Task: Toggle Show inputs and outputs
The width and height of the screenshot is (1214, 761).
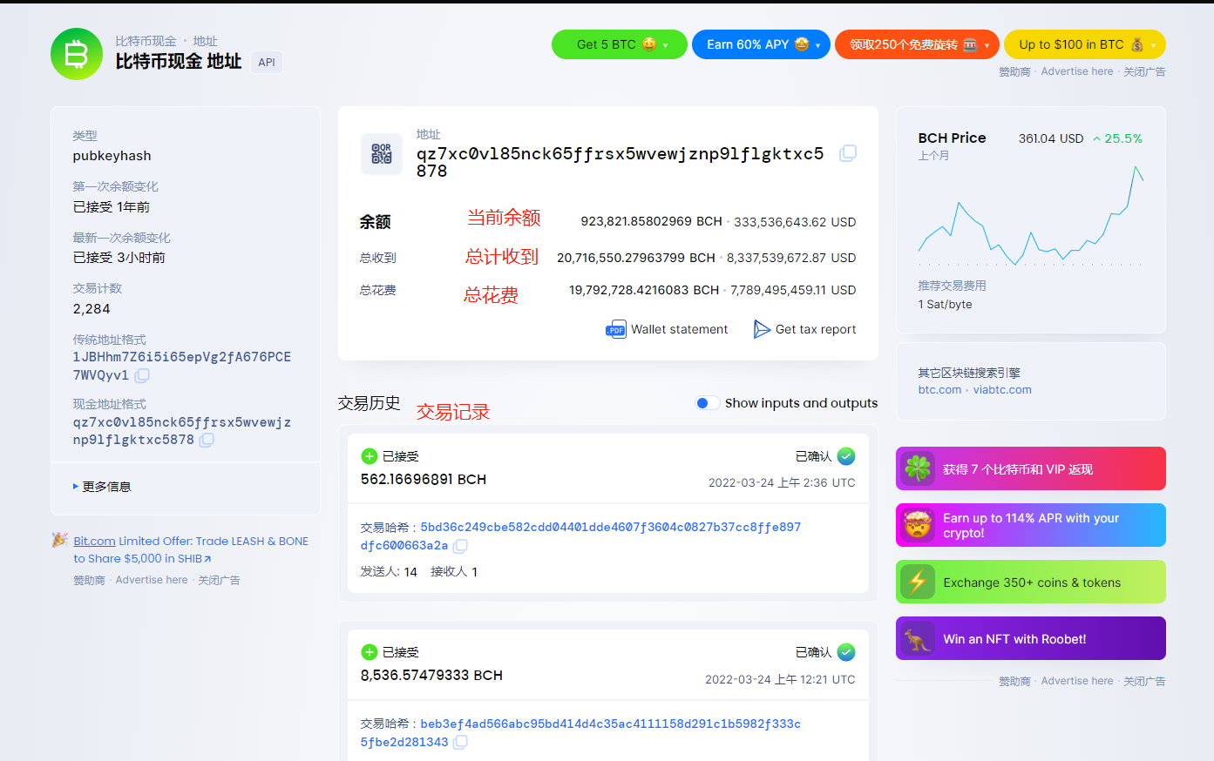Action: pos(708,403)
